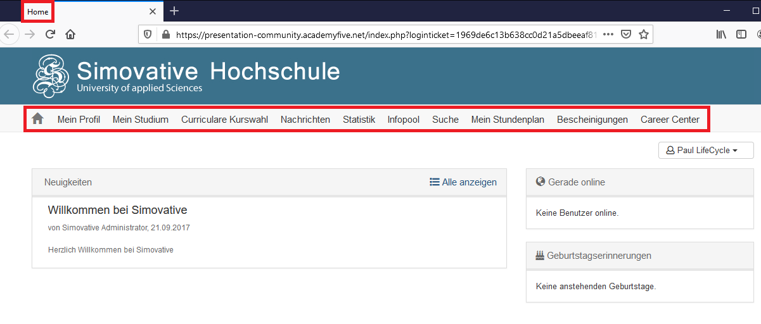Open page actions three-dot menu
761x324 pixels.
point(608,34)
